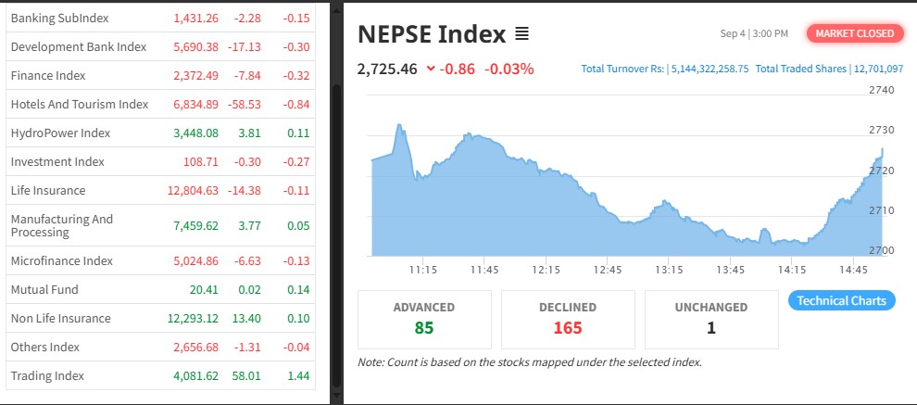This screenshot has width=917, height=405.
Task: Click the UNCHANGED 1 count box
Action: coord(711,317)
